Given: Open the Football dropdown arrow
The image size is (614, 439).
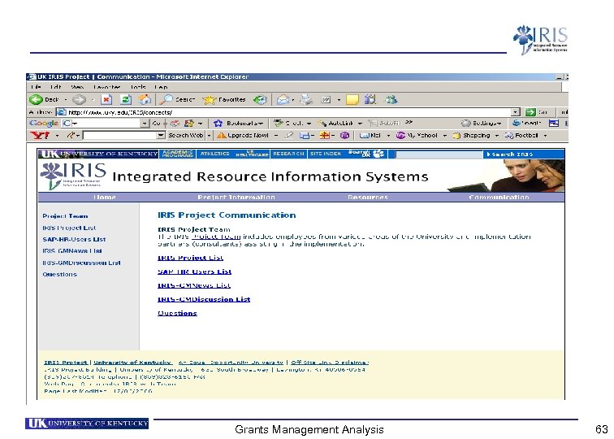Looking at the screenshot, I should [x=545, y=135].
